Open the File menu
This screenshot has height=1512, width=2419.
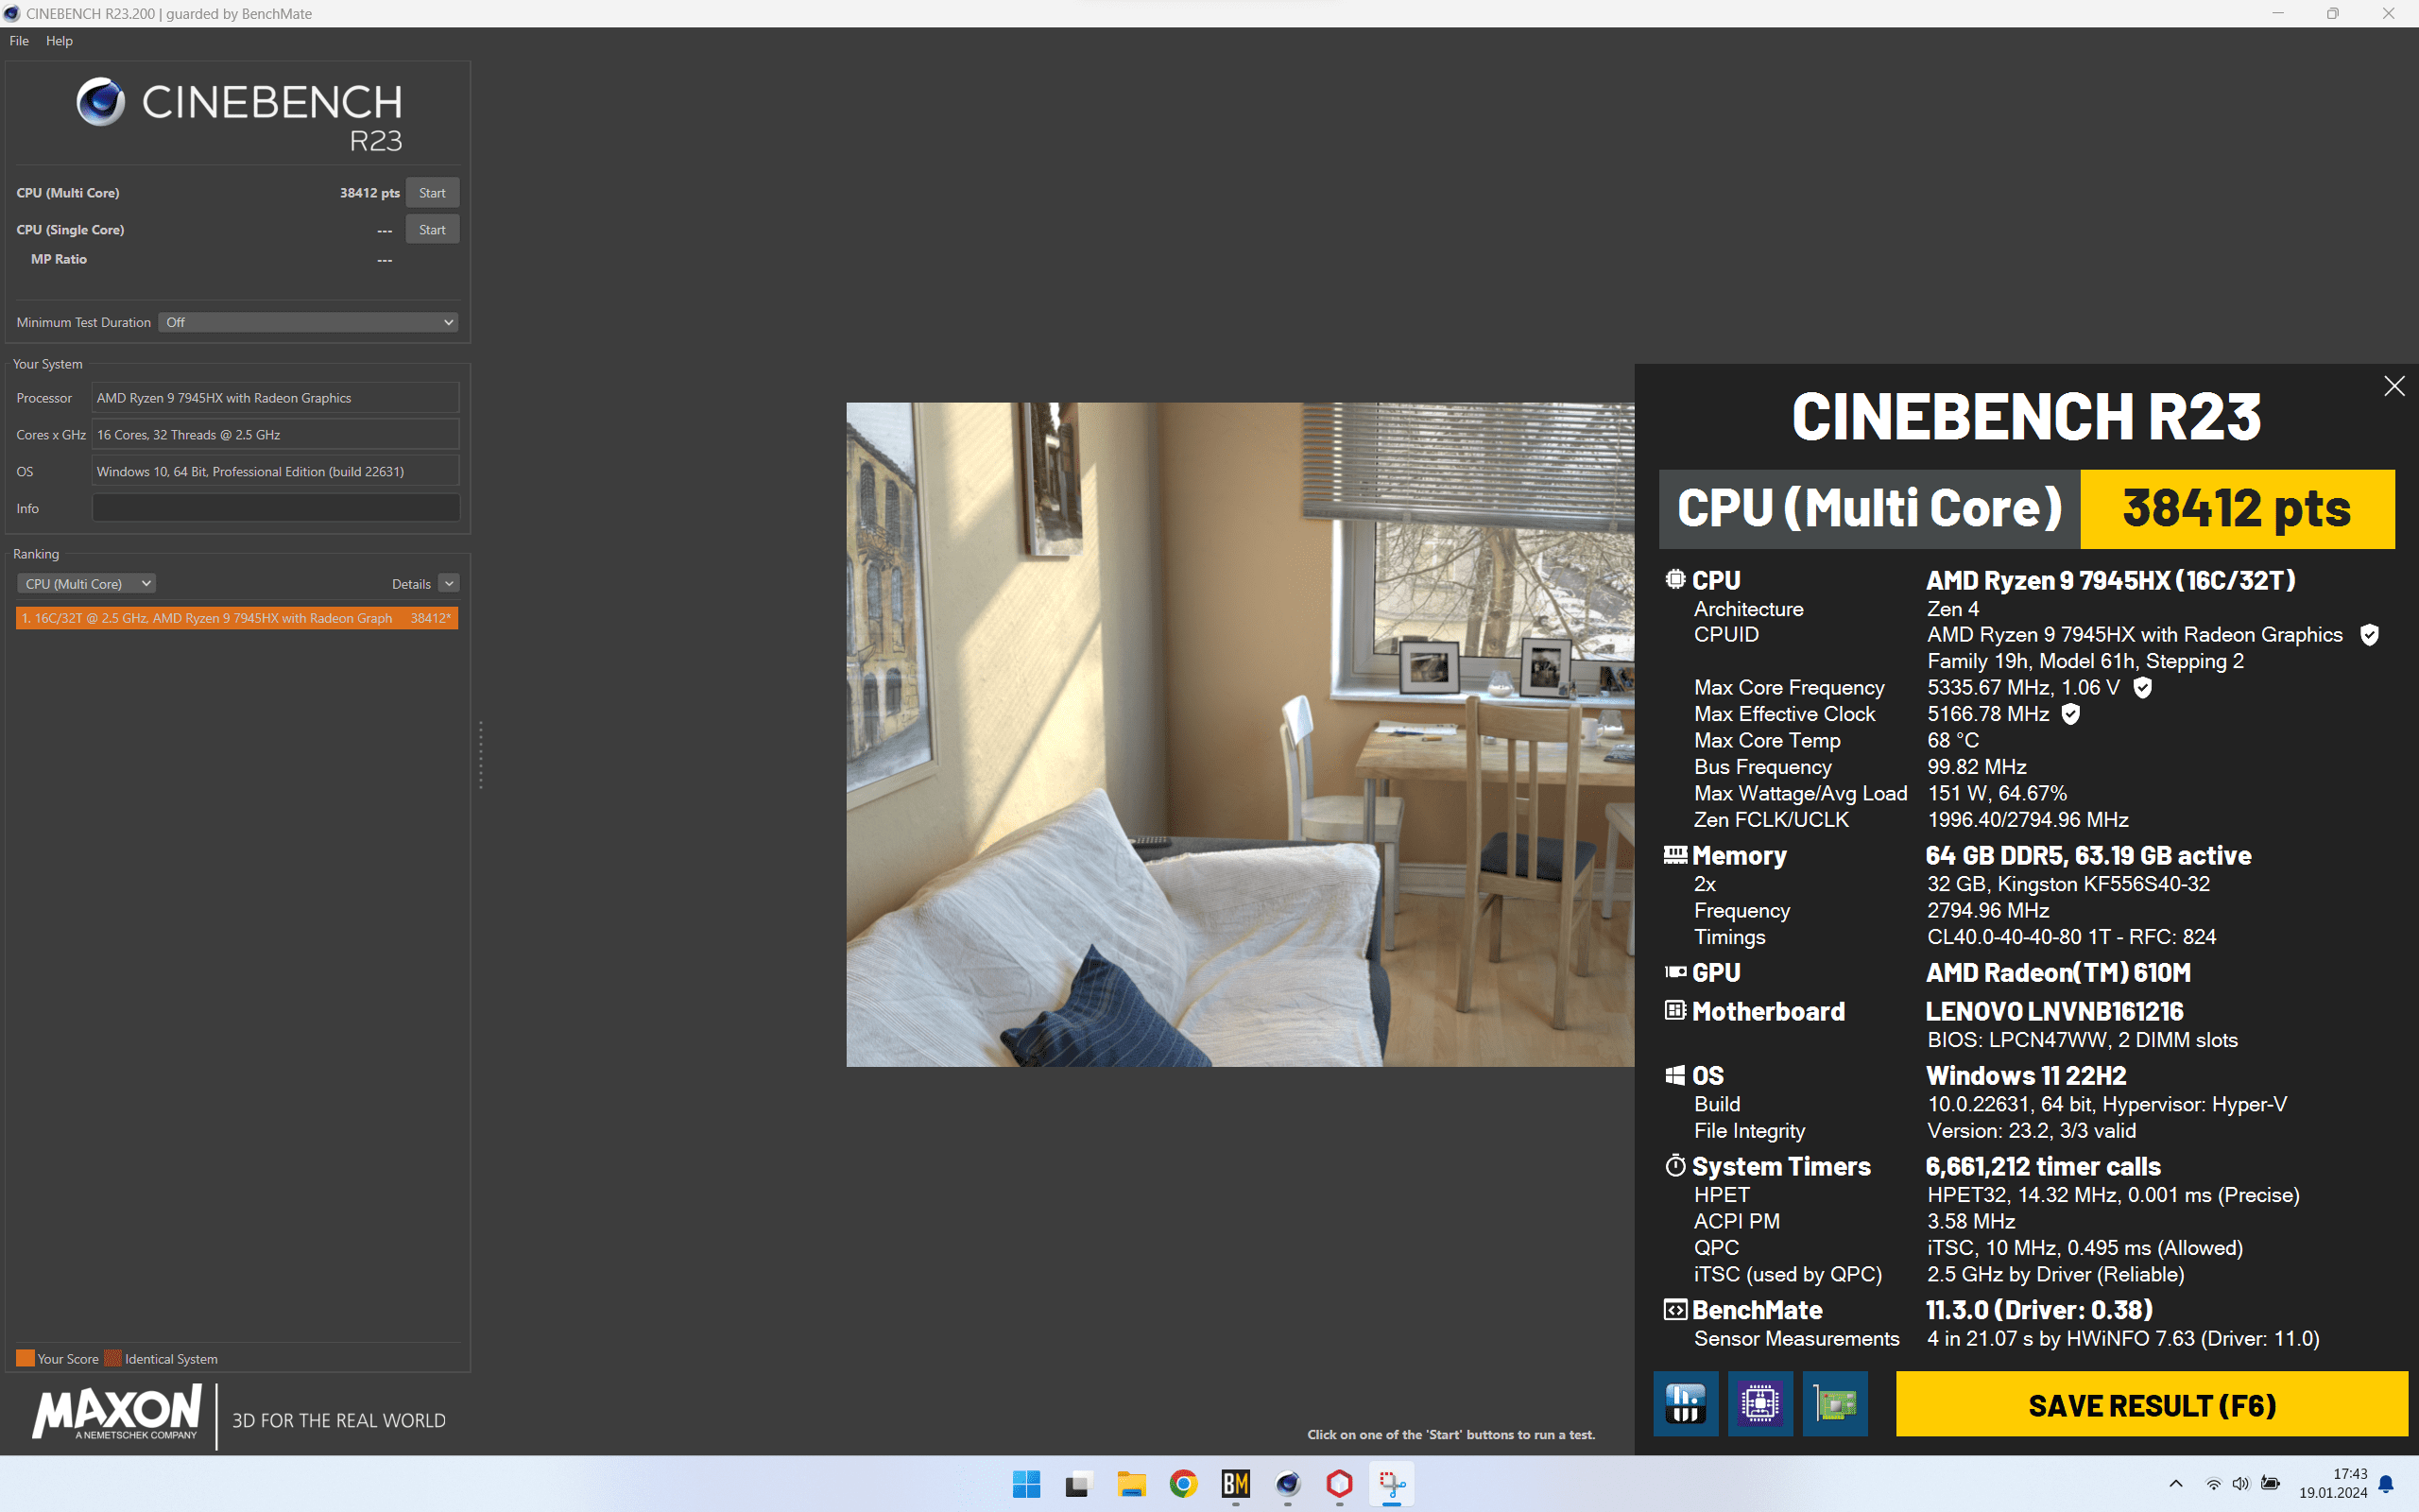click(19, 41)
